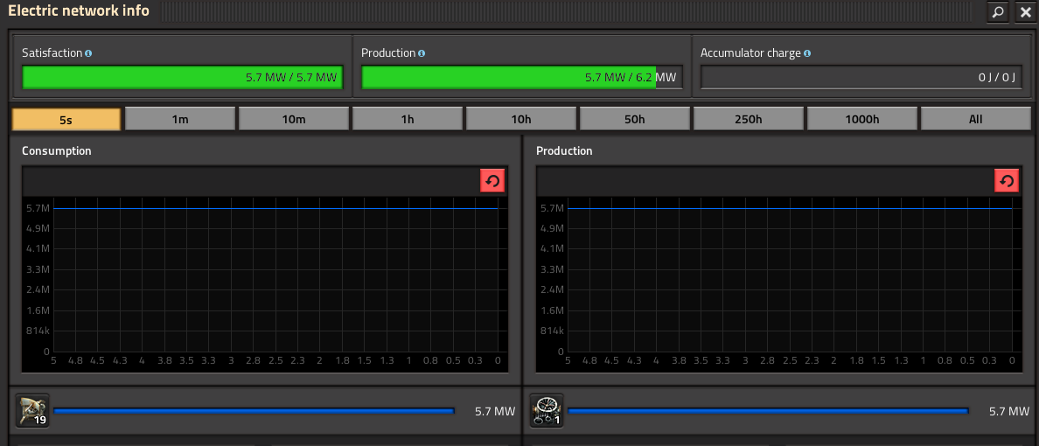Show All time statistics
The image size is (1039, 446).
(x=975, y=119)
